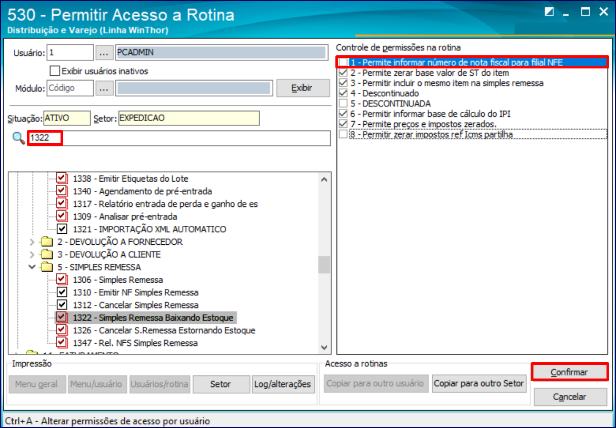This screenshot has width=616, height=428.
Task: Select tree row 1306 - Simples Remessa
Action: click(118, 280)
